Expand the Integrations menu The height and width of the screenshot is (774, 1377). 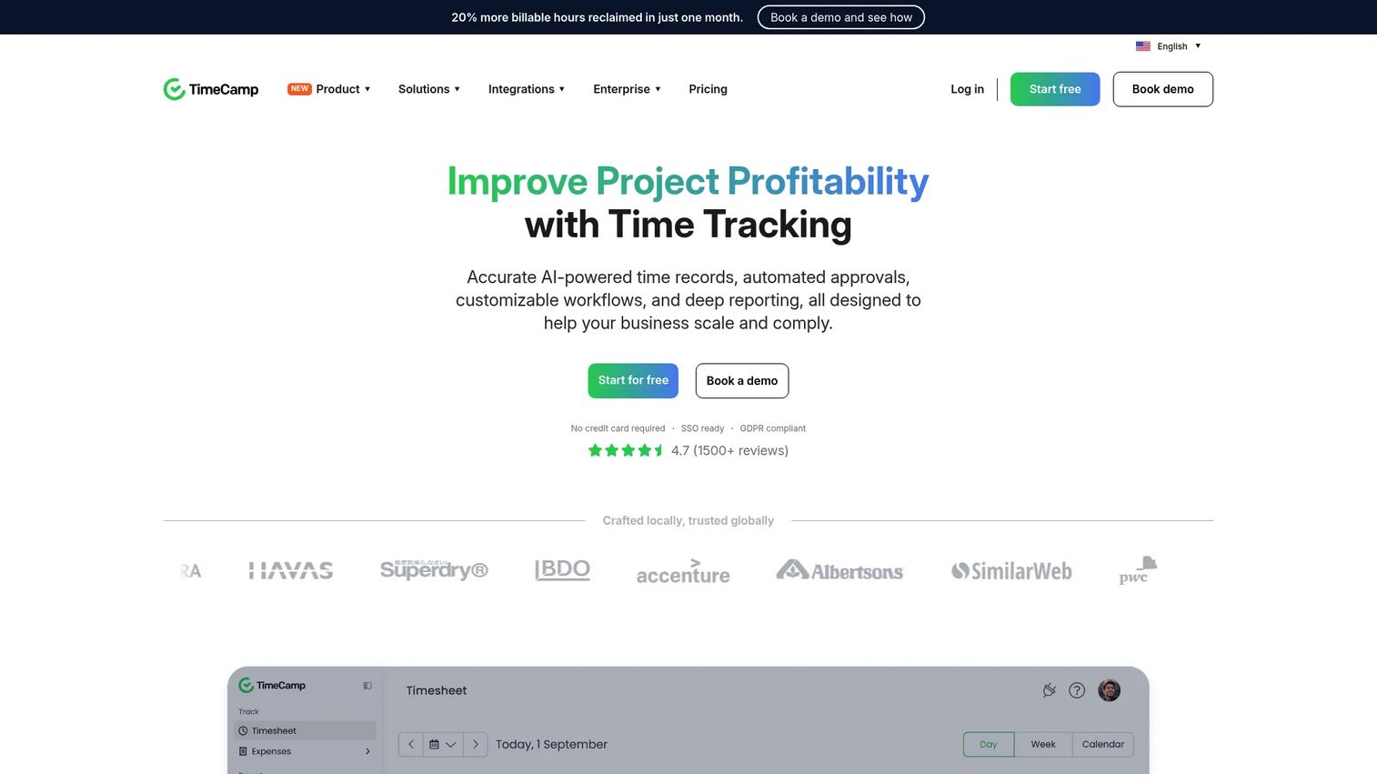pyautogui.click(x=527, y=89)
